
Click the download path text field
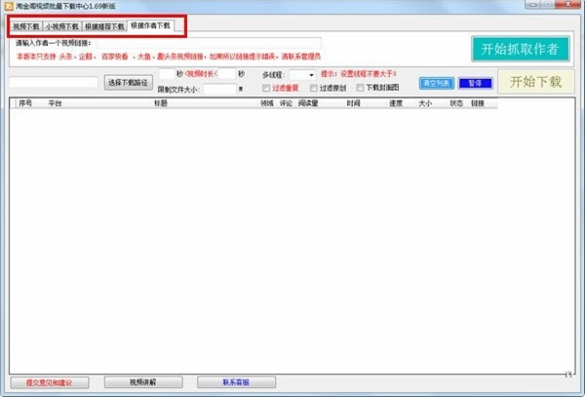(54, 82)
